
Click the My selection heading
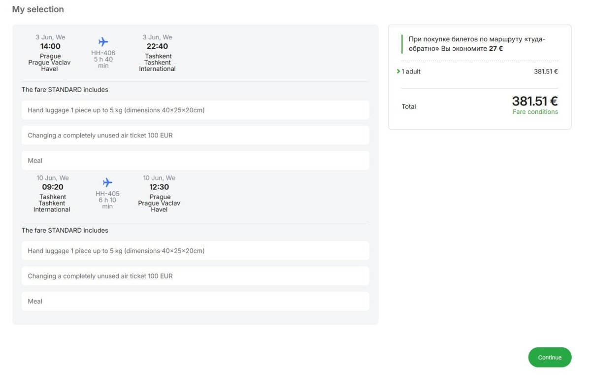(38, 9)
